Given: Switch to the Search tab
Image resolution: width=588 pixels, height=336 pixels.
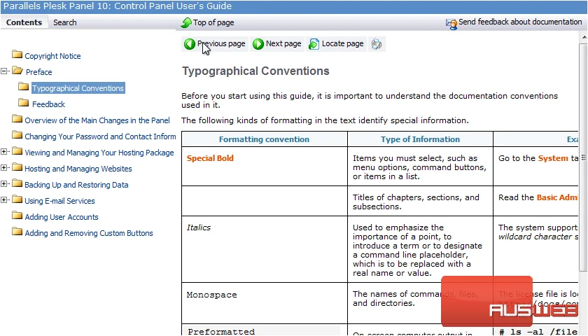Looking at the screenshot, I should click(65, 22).
